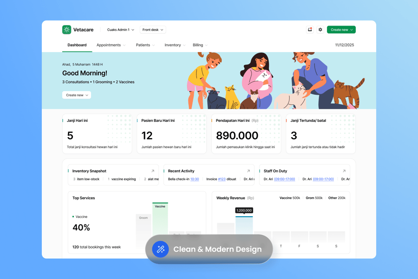Open Recent Activity arrow icon

[248, 171]
